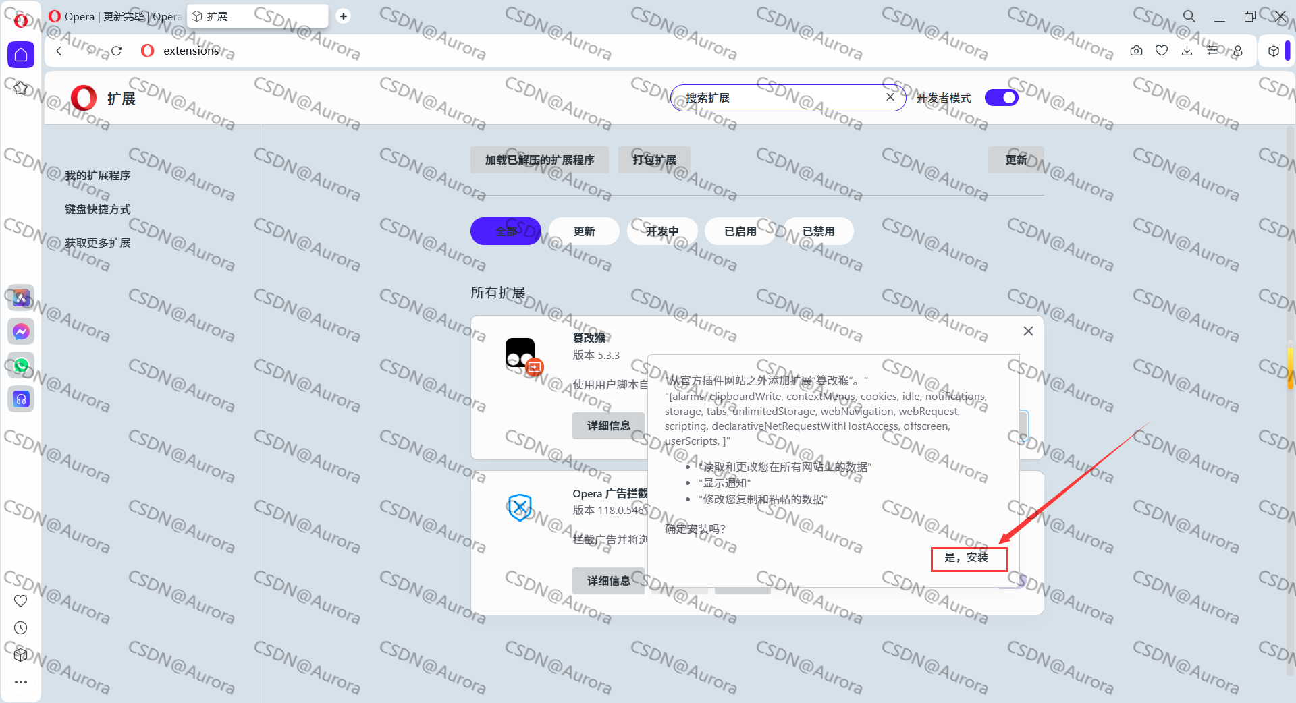Open sidebar setup three-dots menu
1296x703 pixels.
pyautogui.click(x=21, y=682)
